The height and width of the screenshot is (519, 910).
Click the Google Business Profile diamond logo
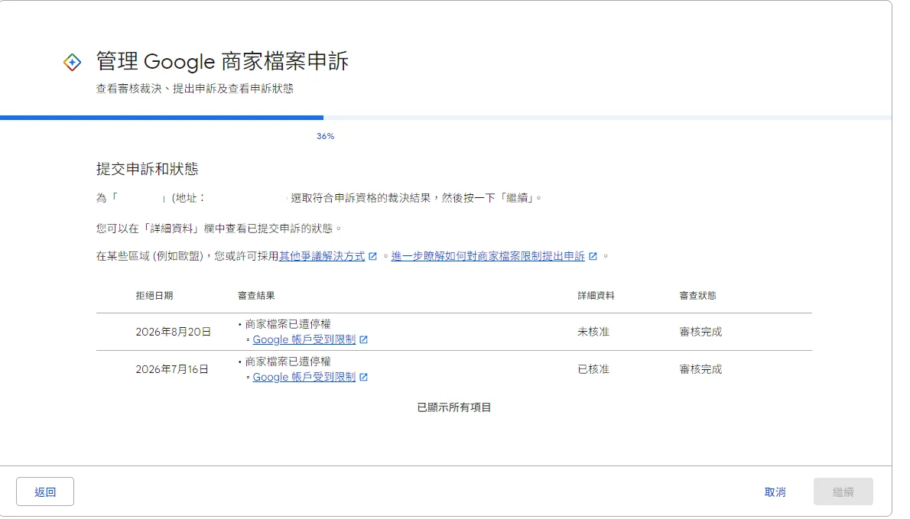pyautogui.click(x=72, y=62)
